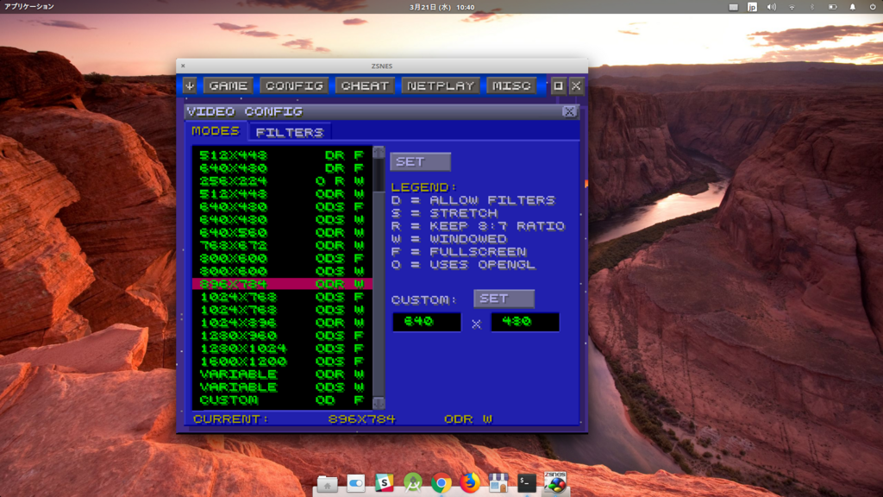This screenshot has width=883, height=497.
Task: Click the date and time in top panel
Action: 442,7
